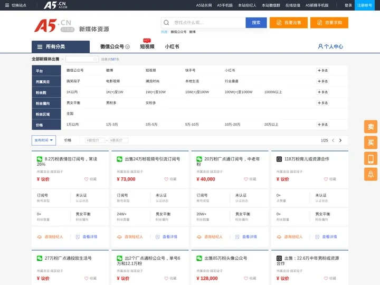
Task: Filter price range 20万以上
Action: [271, 125]
